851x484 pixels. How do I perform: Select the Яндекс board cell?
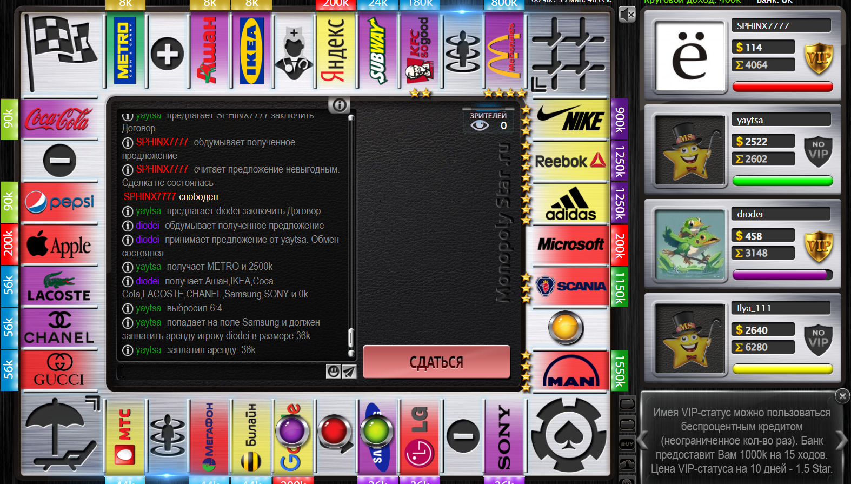[x=336, y=50]
